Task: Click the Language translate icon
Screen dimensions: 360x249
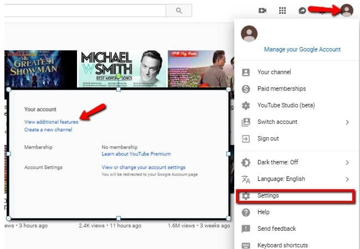Action: point(246,179)
